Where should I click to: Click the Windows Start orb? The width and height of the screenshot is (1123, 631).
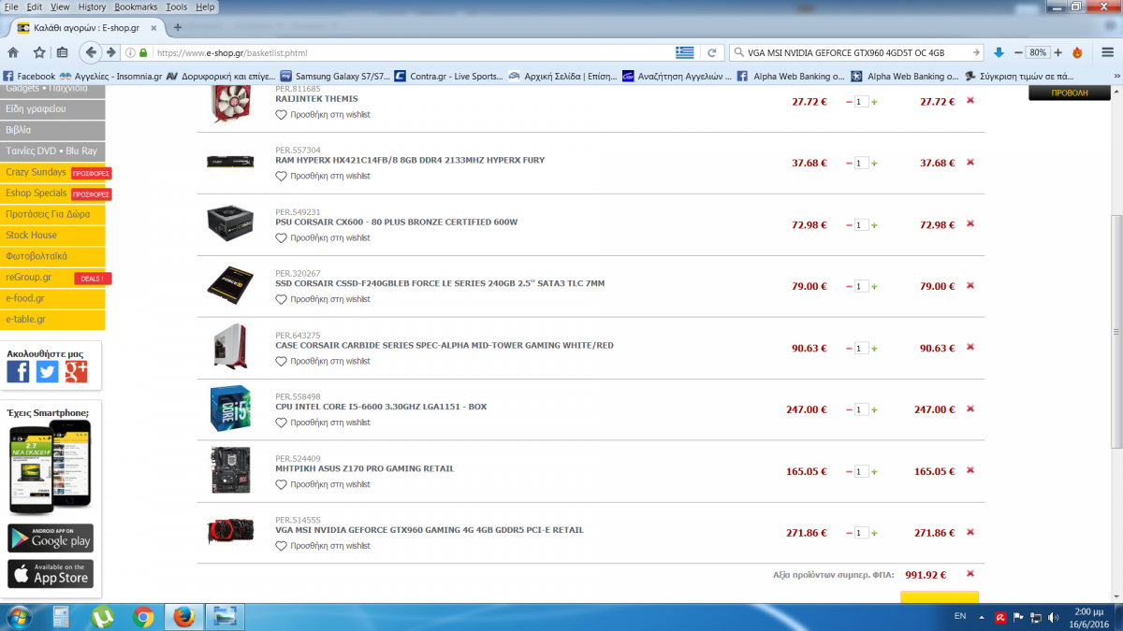click(x=19, y=617)
